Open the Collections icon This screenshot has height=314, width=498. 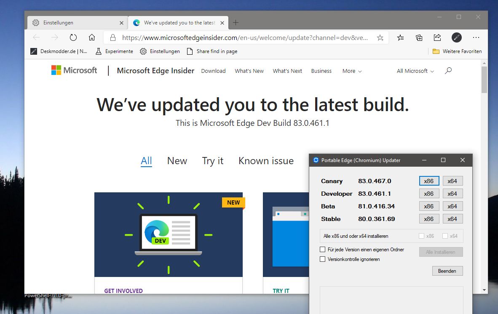coord(419,38)
